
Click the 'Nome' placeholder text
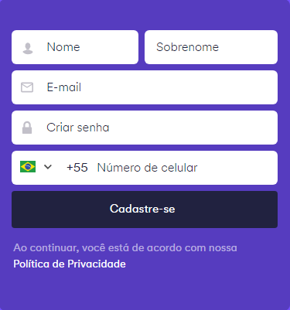(63, 47)
